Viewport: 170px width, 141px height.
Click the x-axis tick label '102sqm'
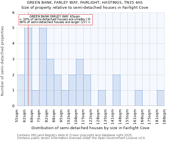[68, 117]
